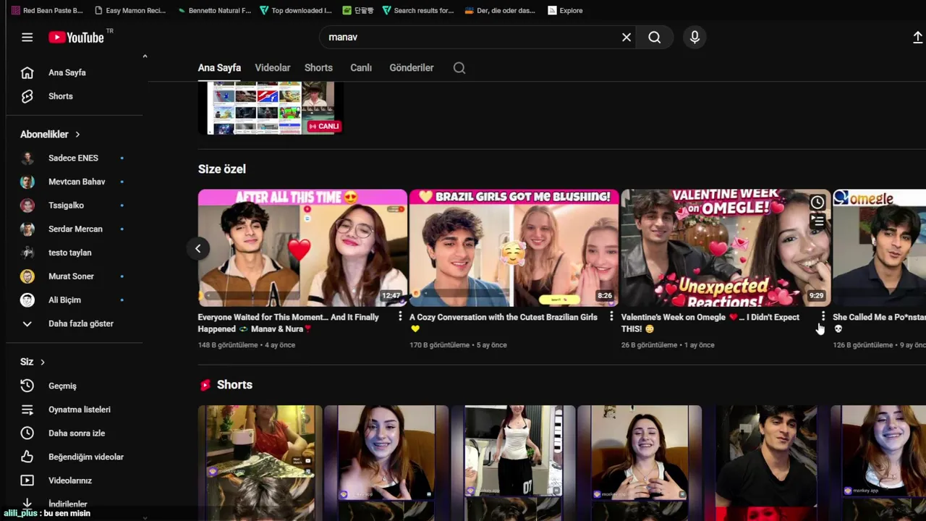The image size is (926, 521).
Task: Click the red Shorts section logo
Action: pos(205,385)
